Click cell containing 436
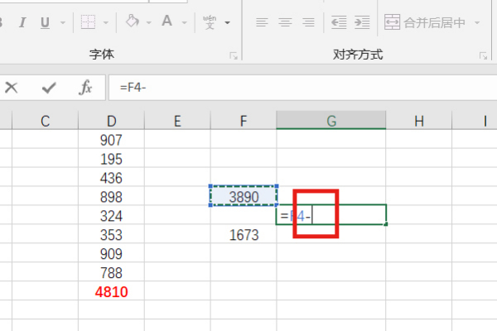Image resolution: width=497 pixels, height=331 pixels. pyautogui.click(x=111, y=178)
